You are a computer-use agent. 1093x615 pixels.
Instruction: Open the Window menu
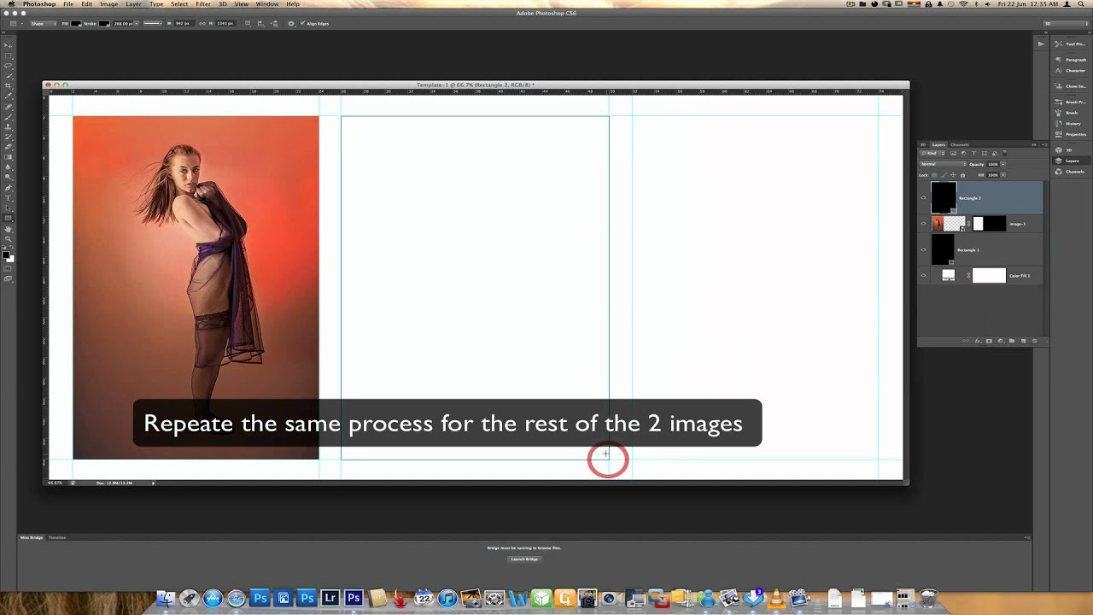point(267,4)
